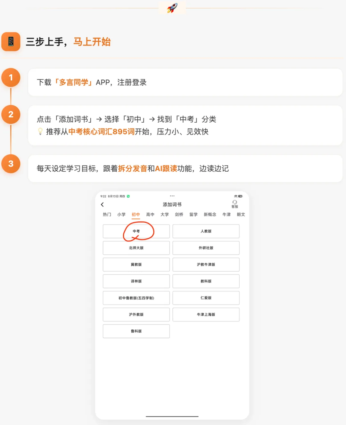Select 初中鲁教版(五四学制) button
346x425 pixels.
coord(136,298)
